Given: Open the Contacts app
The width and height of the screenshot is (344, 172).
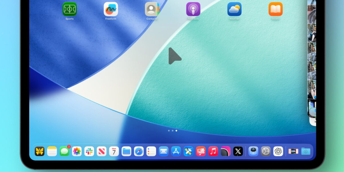Looking at the screenshot, I should tap(152, 9).
